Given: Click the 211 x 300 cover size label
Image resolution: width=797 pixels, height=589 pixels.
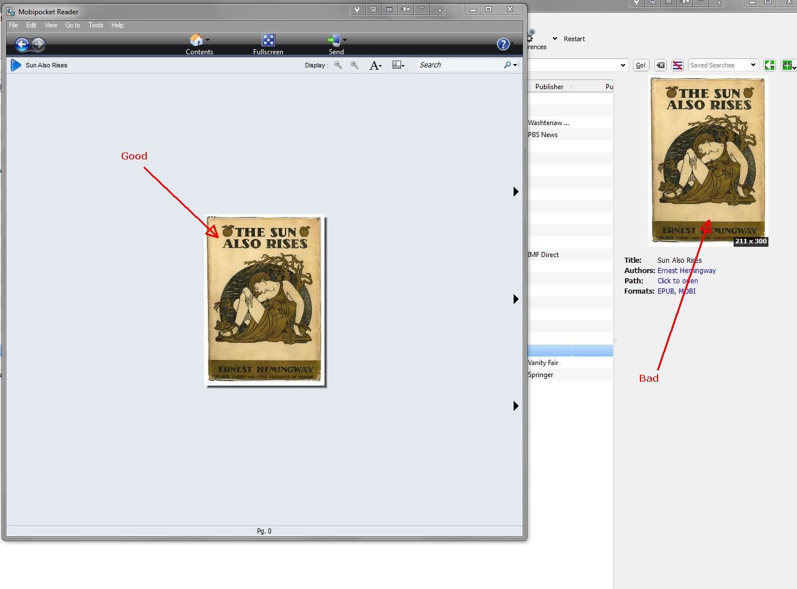Looking at the screenshot, I should tap(751, 241).
